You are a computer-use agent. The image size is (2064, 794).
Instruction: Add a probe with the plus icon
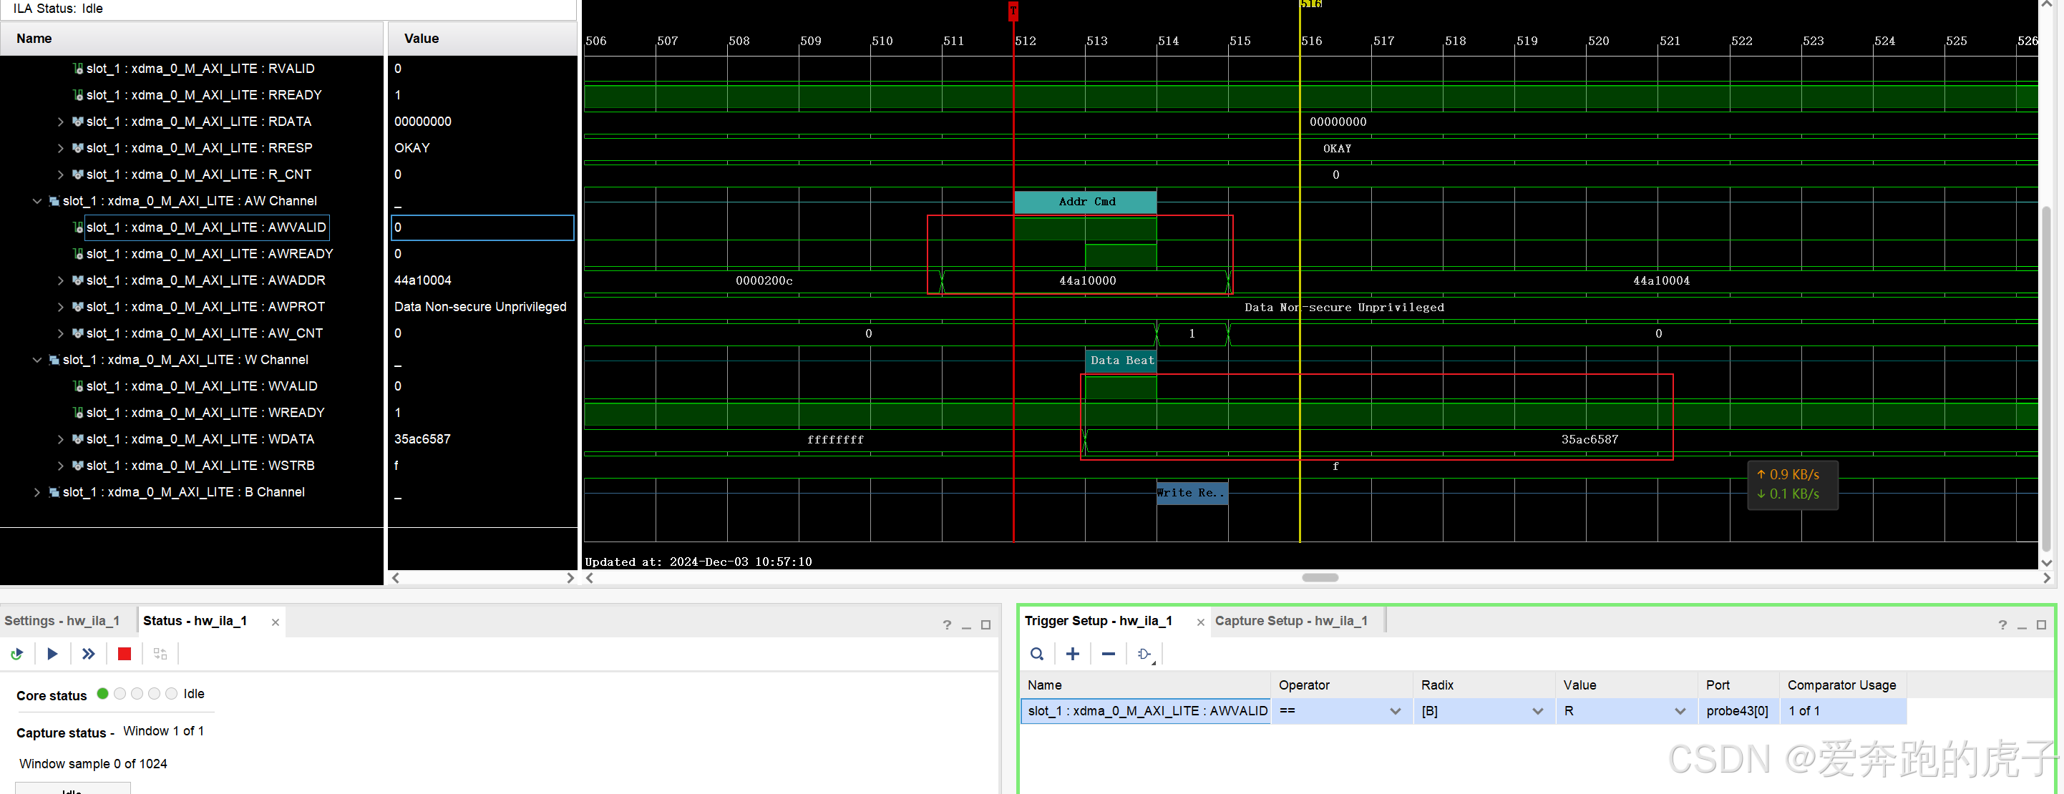click(x=1073, y=654)
